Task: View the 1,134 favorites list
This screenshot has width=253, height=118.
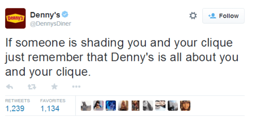Action: click(x=50, y=108)
